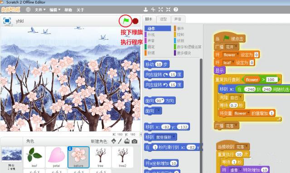Image resolution: width=290 pixels, height=173 pixels.
Task: Select the tree2 sprite thumbnail
Action: 122,157
